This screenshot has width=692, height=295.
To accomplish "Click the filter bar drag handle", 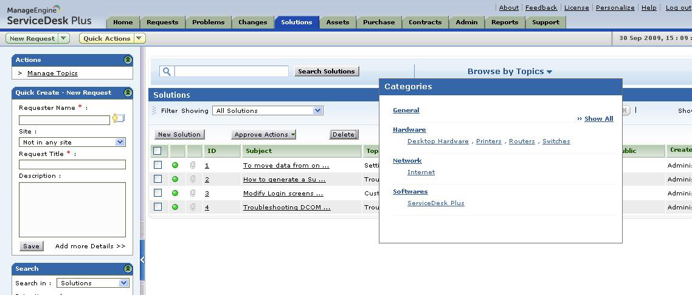I will coord(154,110).
